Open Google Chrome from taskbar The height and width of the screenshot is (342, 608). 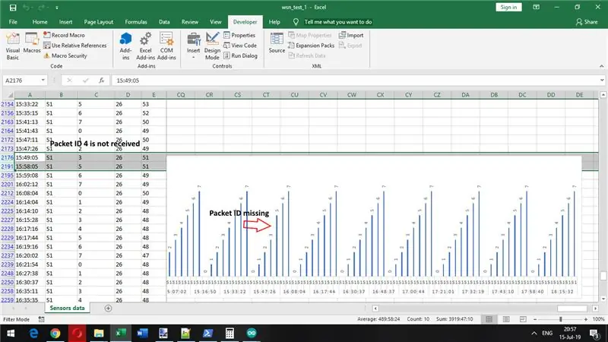pos(55,333)
